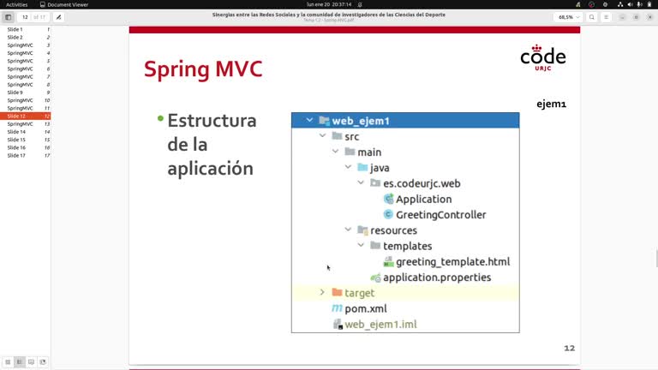
Task: Click the network status icon
Action: coord(620,4)
